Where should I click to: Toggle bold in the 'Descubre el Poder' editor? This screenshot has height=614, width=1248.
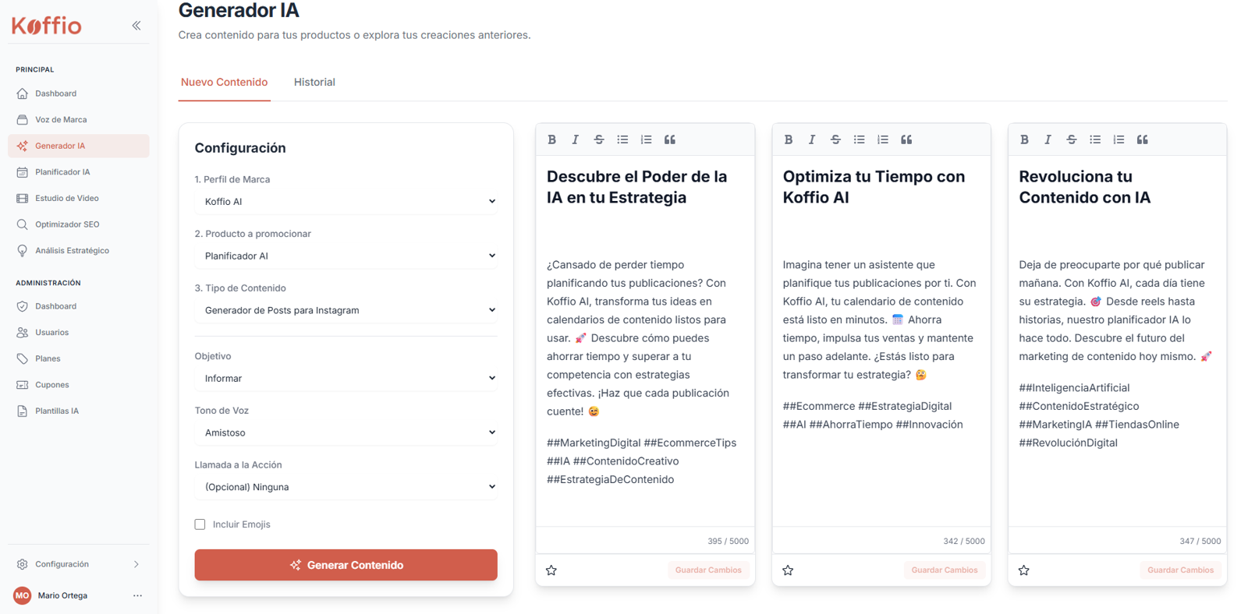point(551,139)
